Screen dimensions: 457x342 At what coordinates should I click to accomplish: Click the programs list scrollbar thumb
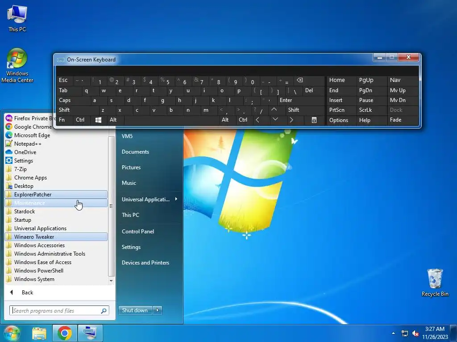point(111,206)
